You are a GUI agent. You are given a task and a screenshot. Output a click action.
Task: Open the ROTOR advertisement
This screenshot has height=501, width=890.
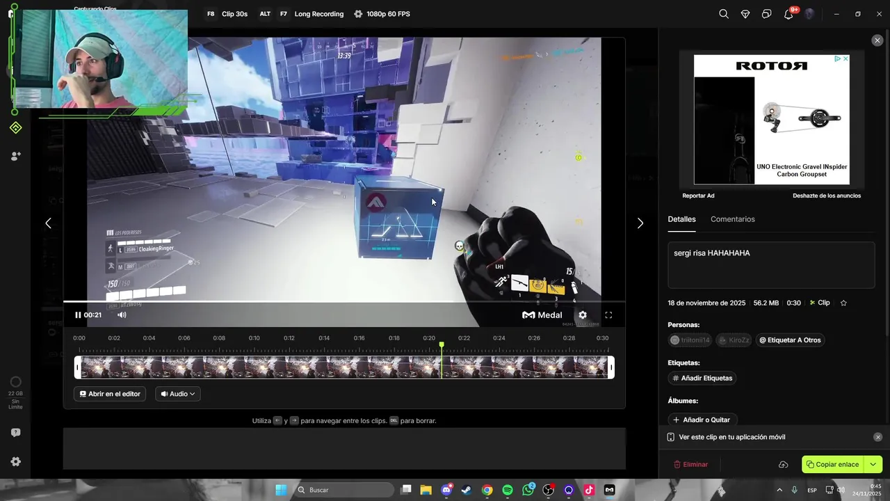(x=771, y=120)
